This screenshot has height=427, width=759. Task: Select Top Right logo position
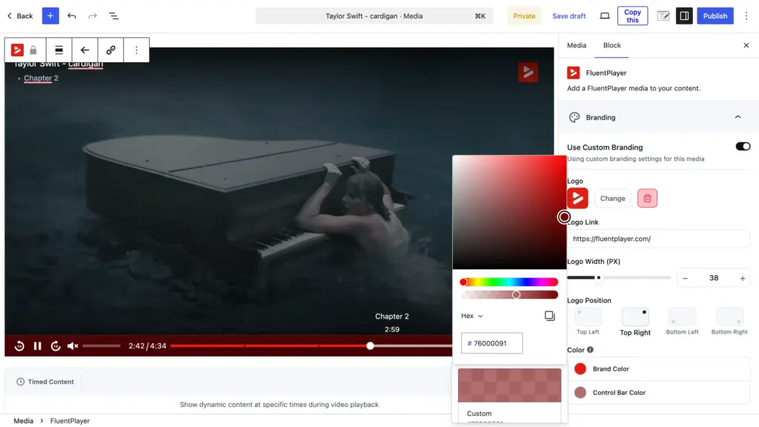pos(635,322)
